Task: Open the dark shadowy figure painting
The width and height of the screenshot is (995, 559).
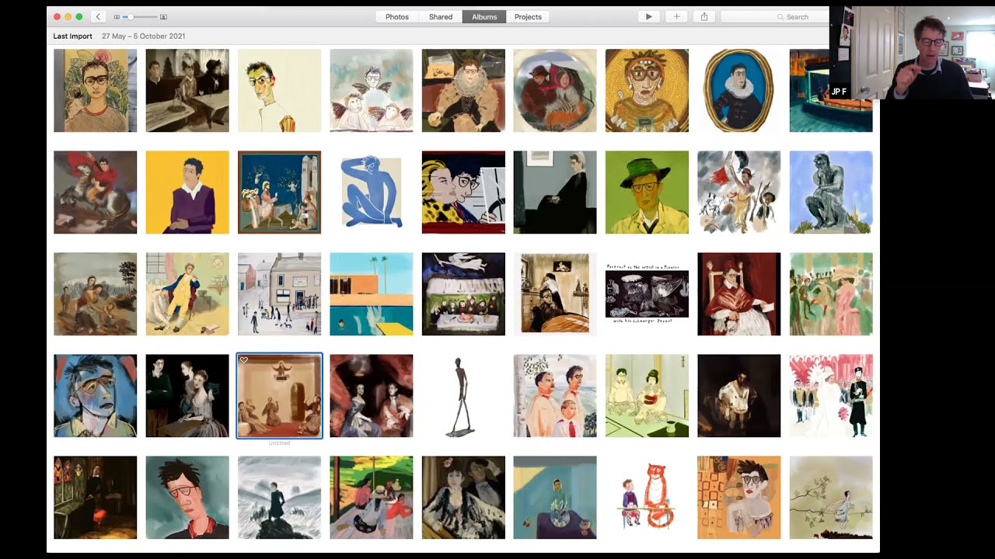Action: (x=739, y=396)
